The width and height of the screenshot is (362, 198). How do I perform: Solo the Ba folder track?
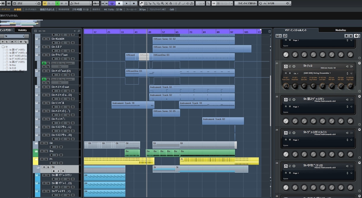pyautogui.click(x=46, y=151)
